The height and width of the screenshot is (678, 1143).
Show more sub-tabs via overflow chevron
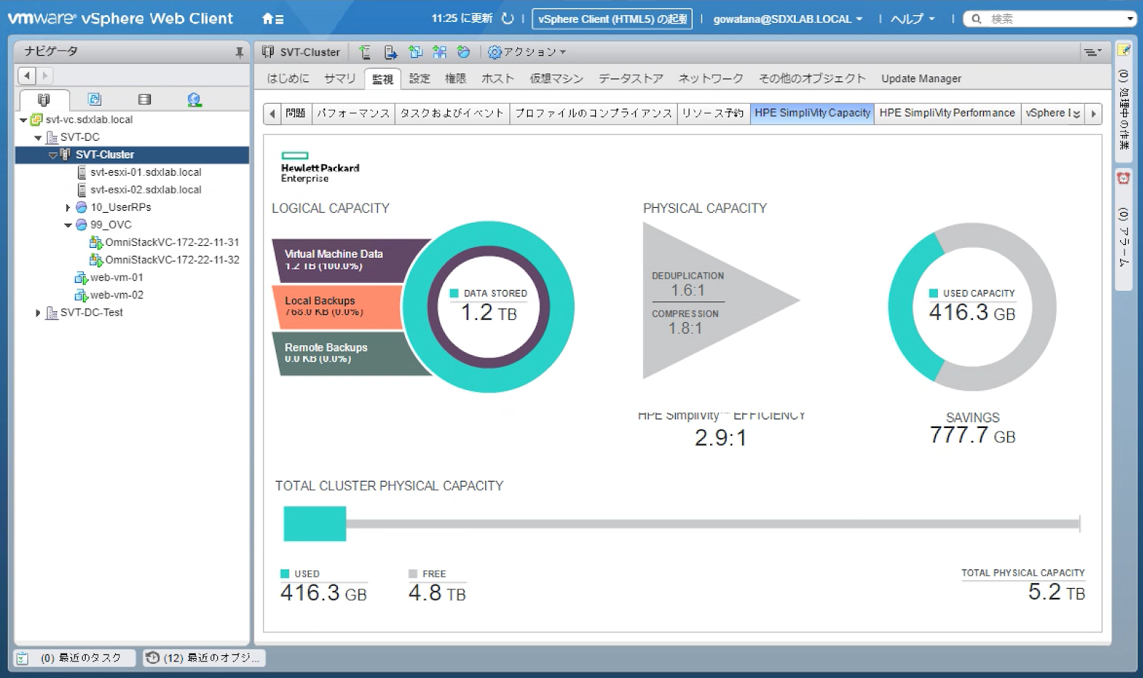coord(1077,114)
